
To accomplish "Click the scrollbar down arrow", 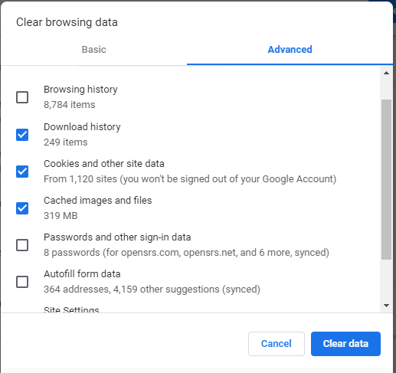I will [x=386, y=306].
